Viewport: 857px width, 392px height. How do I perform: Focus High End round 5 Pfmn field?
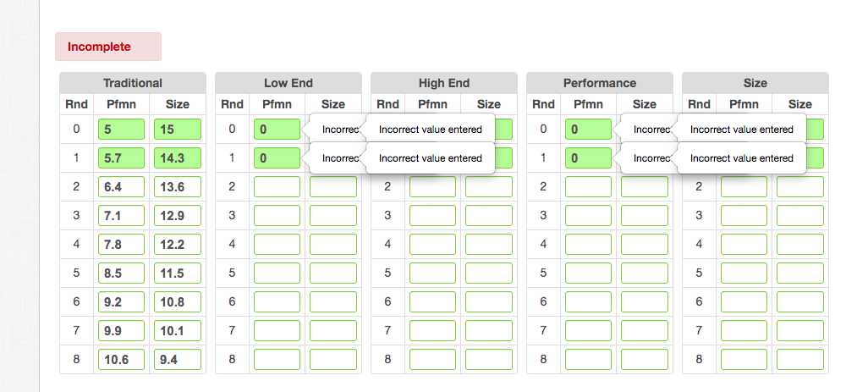(x=433, y=273)
